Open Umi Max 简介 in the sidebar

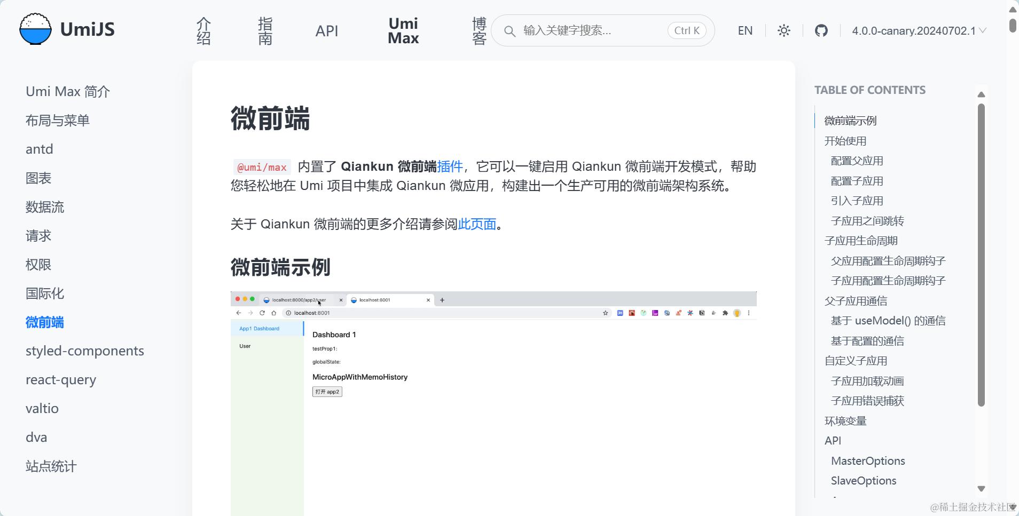tap(68, 92)
